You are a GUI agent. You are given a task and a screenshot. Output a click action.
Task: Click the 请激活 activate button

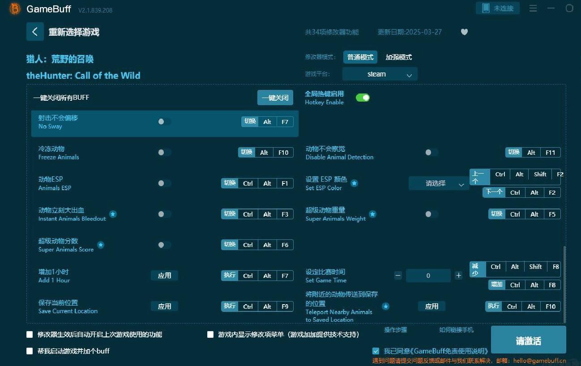click(x=529, y=340)
